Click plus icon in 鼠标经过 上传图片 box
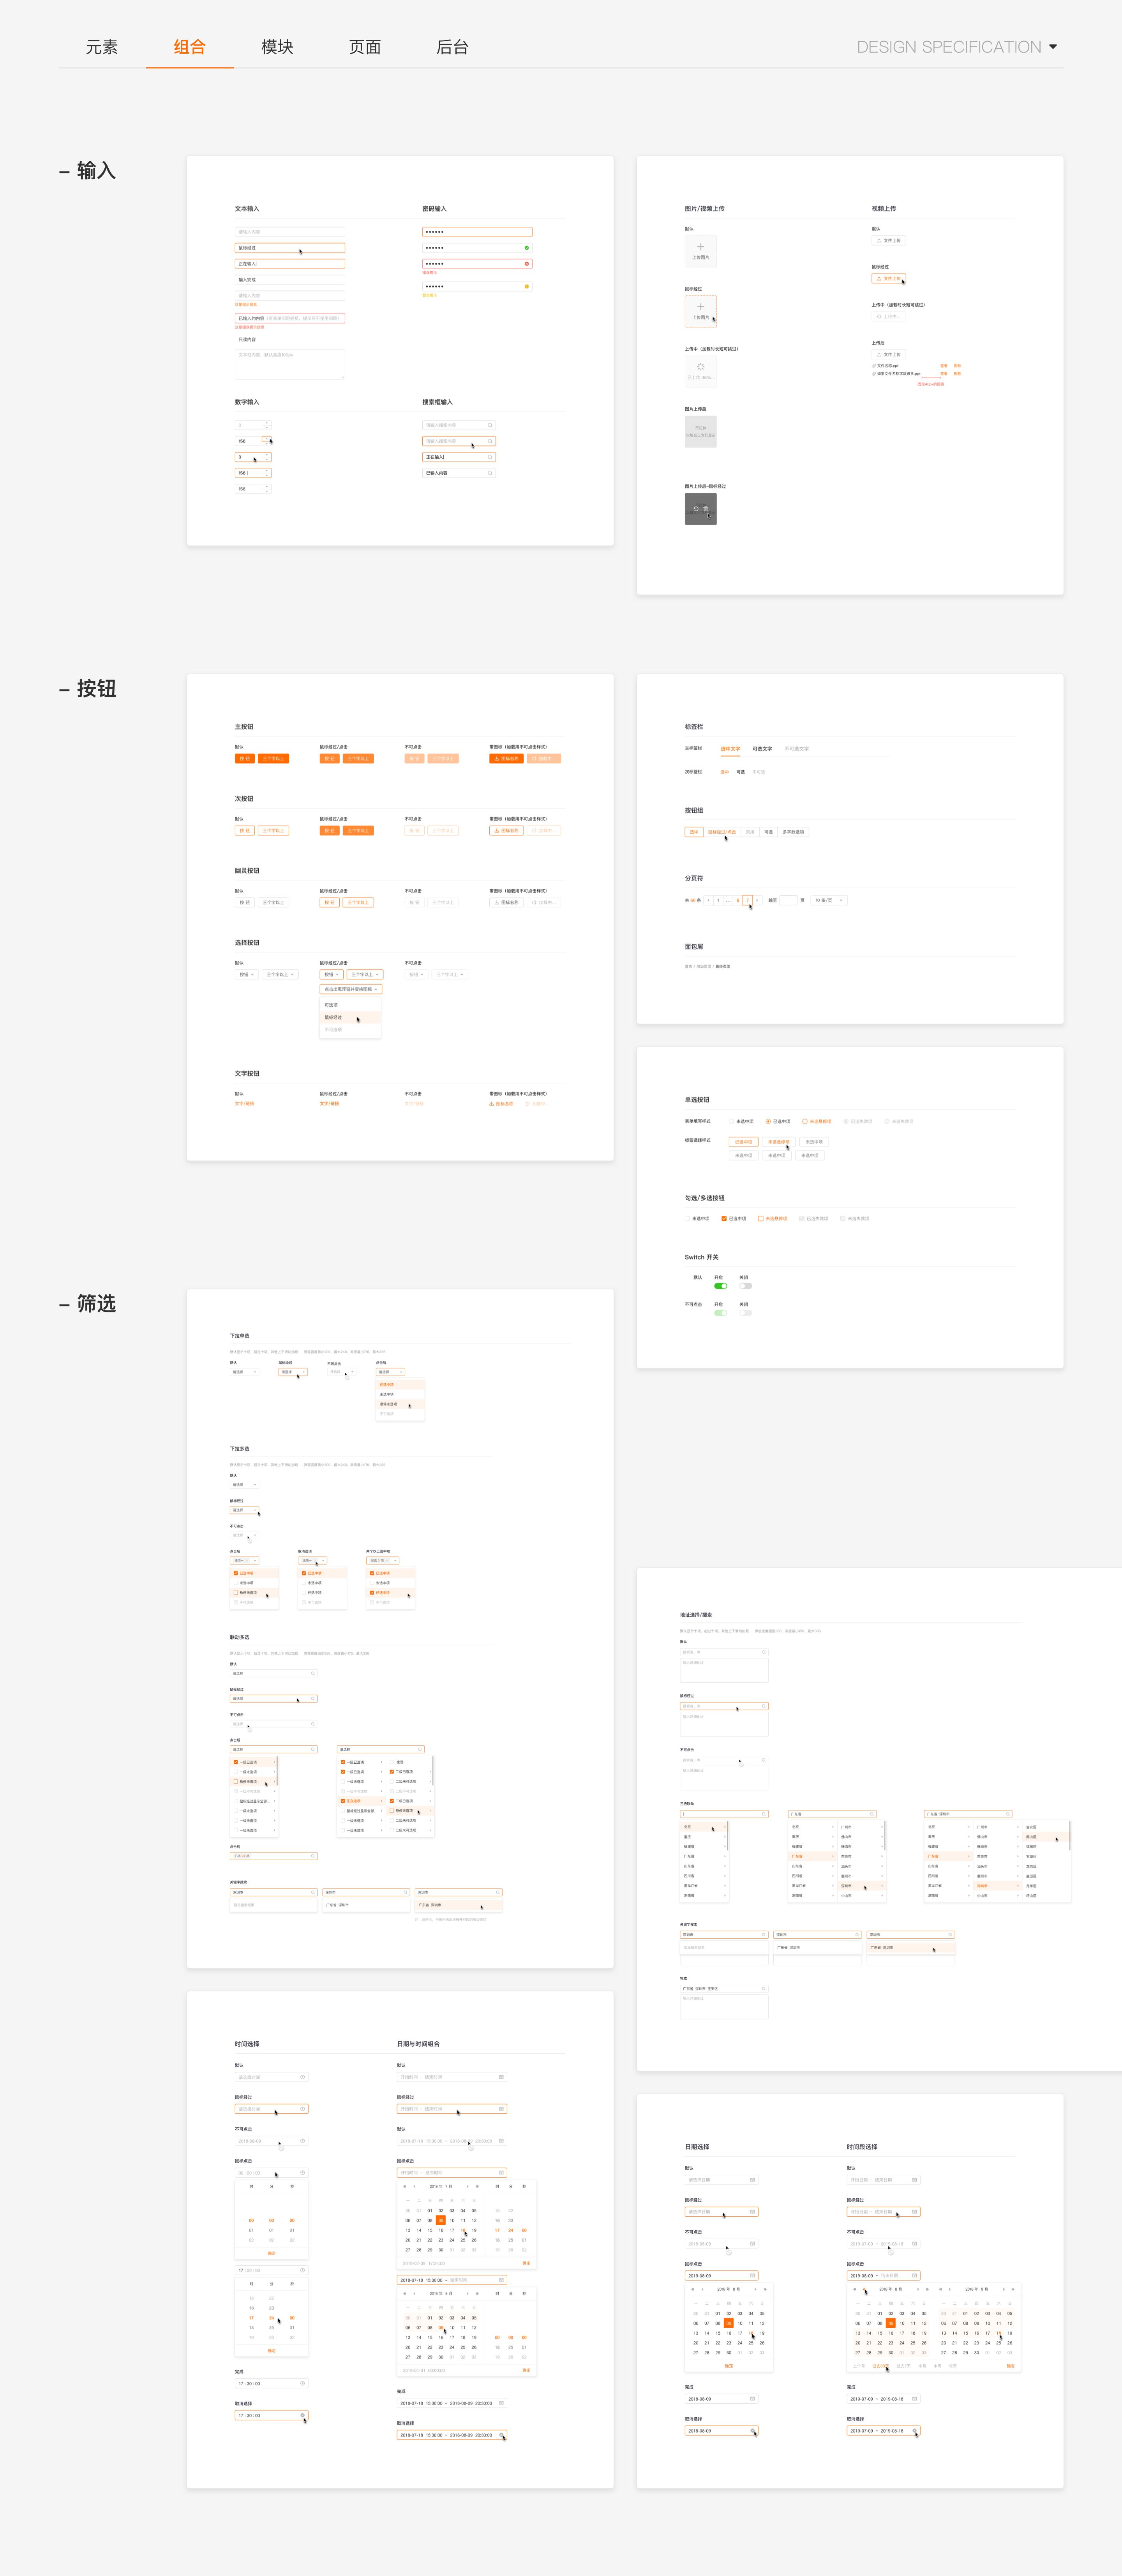This screenshot has width=1122, height=2576. pos(700,307)
